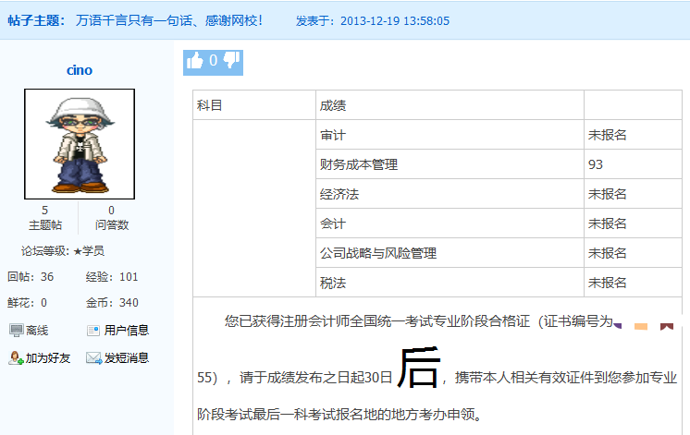Viewport: 690px width, 435px height.
Task: Click the 财务成本管理 subject cell
Action: [x=450, y=164]
